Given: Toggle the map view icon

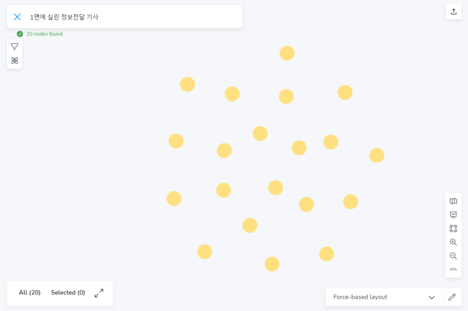Looking at the screenshot, I should [453, 201].
